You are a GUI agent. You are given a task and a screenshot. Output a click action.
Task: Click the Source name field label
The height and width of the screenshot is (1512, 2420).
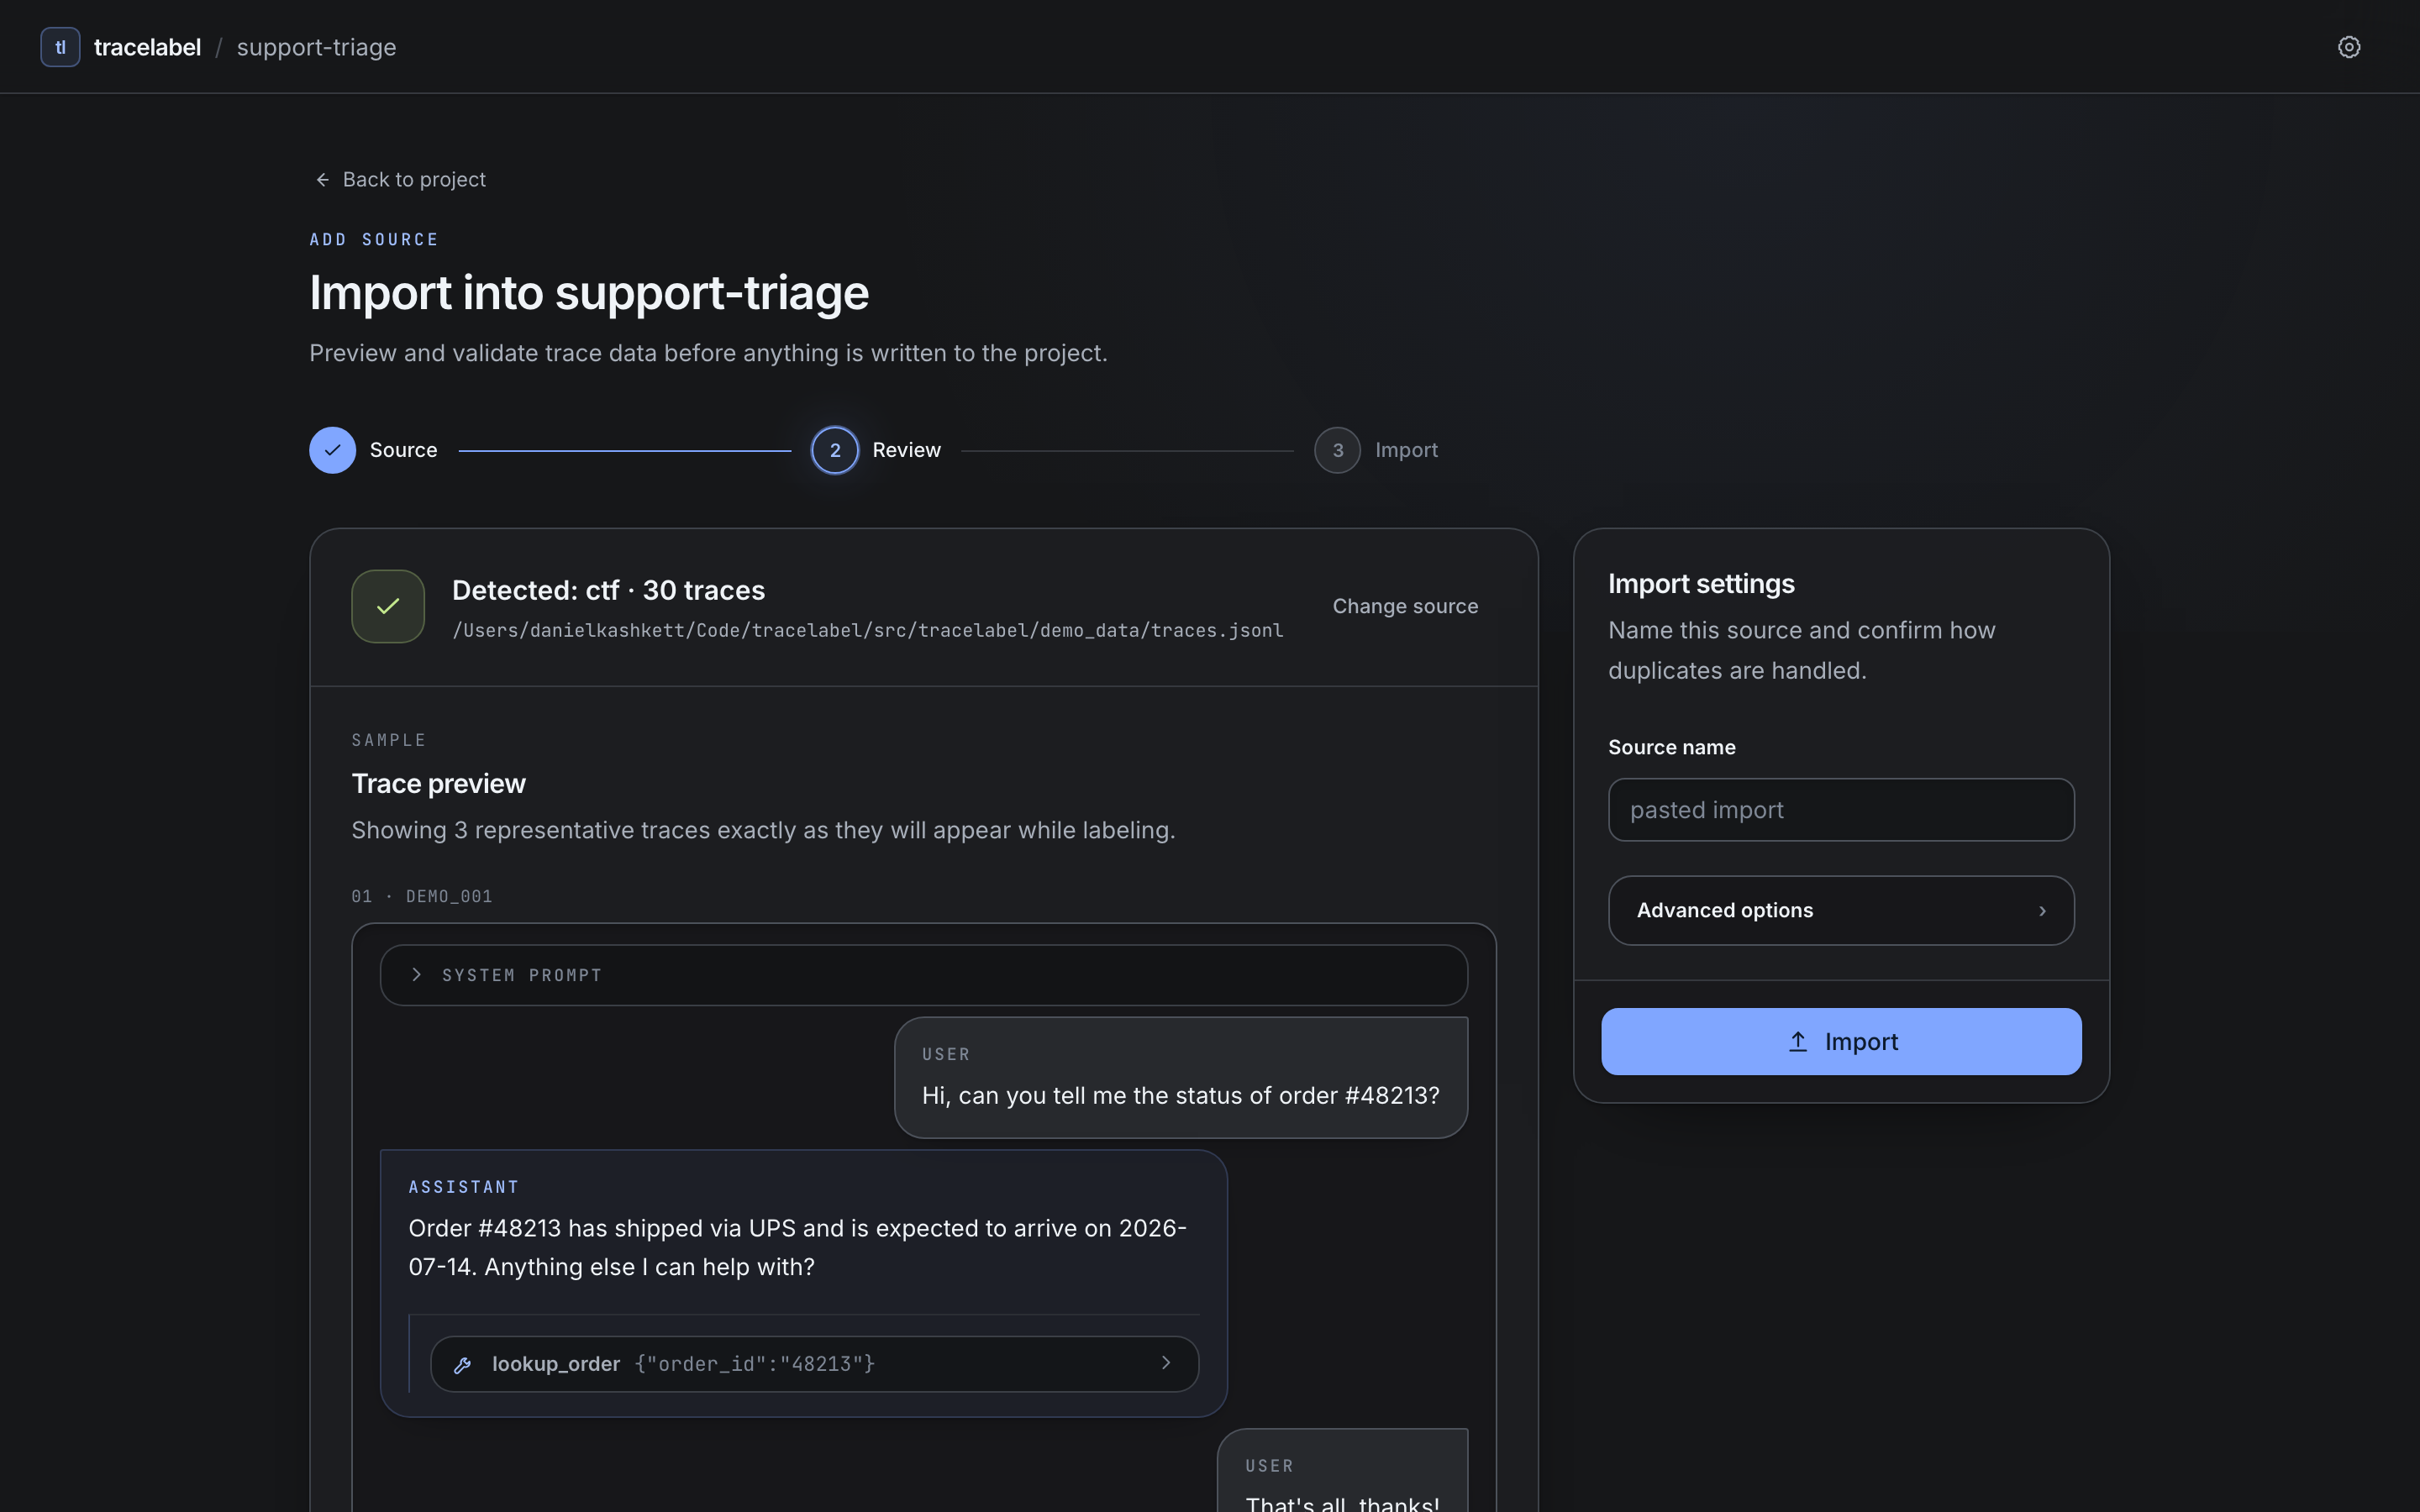(1671, 747)
